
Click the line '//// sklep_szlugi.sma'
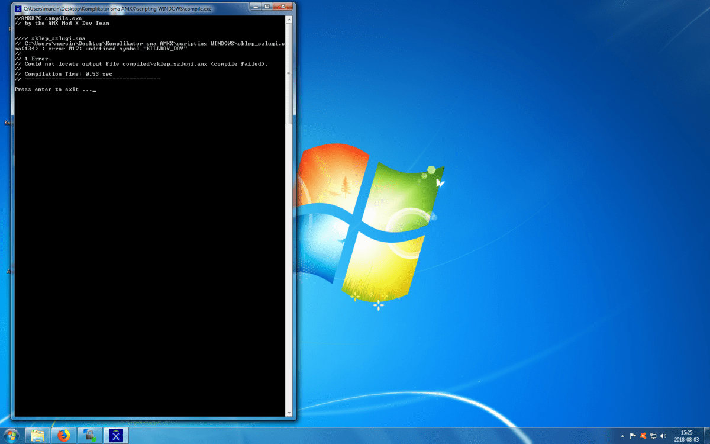click(x=50, y=38)
